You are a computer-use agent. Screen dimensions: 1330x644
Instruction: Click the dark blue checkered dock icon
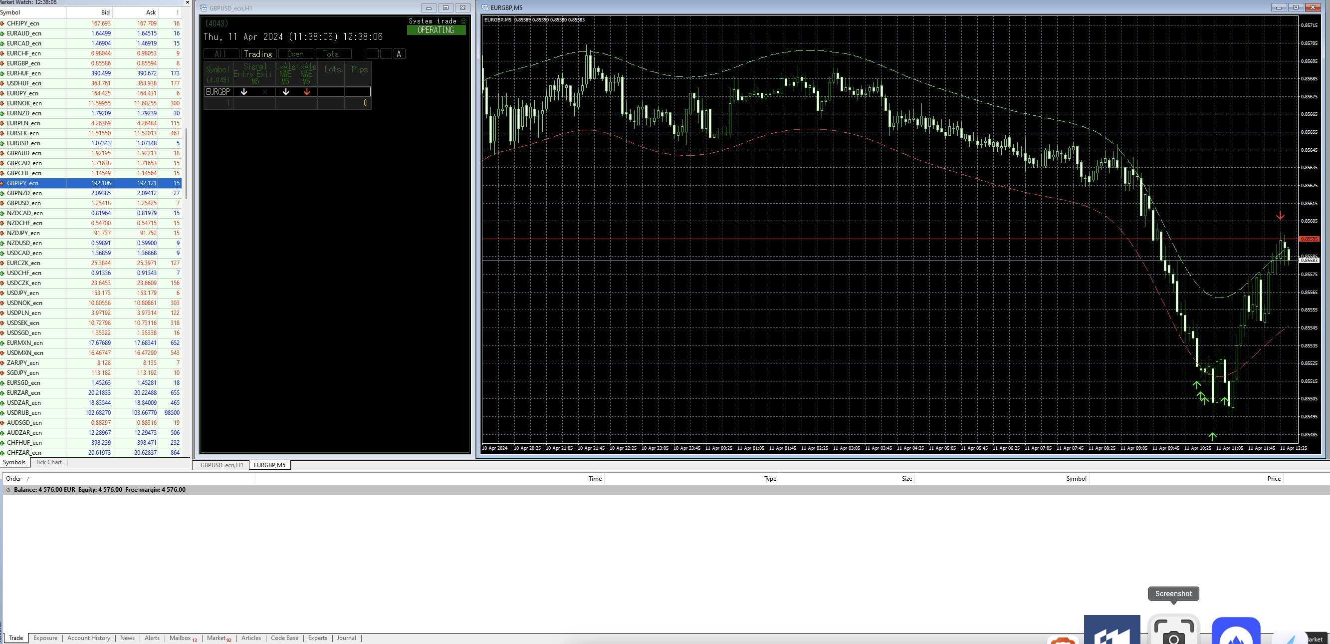[x=1111, y=631]
